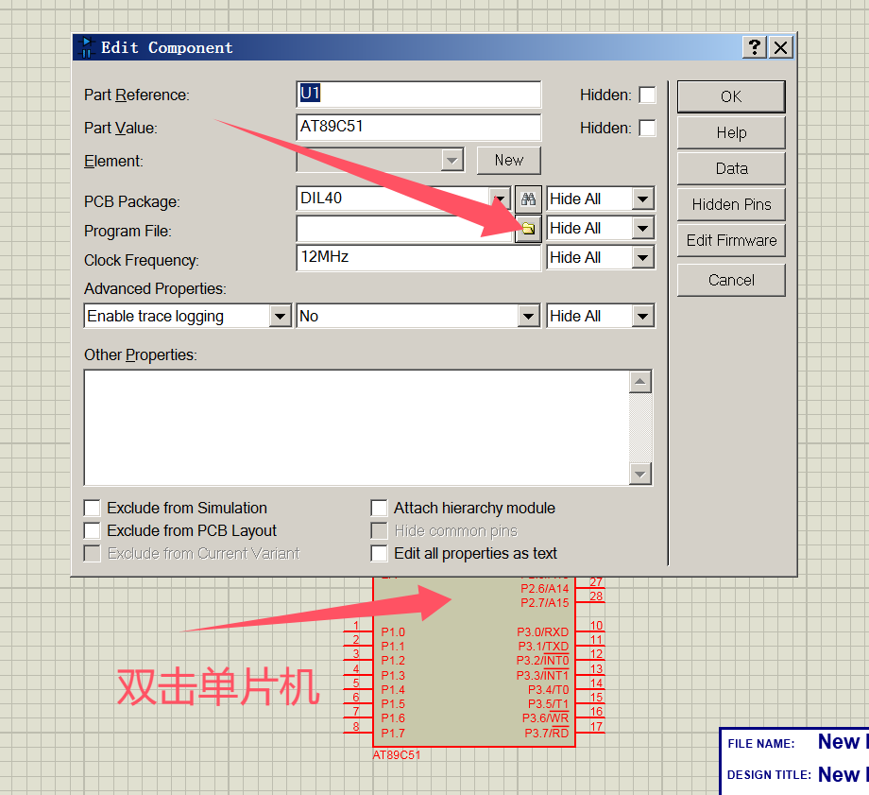The height and width of the screenshot is (795, 869).
Task: Click scroll up arrow in Other Properties
Action: coord(640,382)
